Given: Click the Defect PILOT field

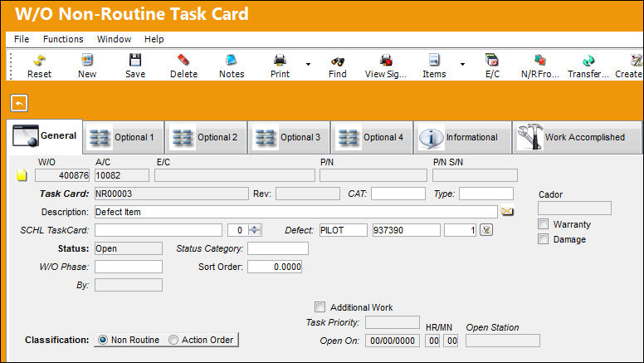Looking at the screenshot, I should point(344,230).
